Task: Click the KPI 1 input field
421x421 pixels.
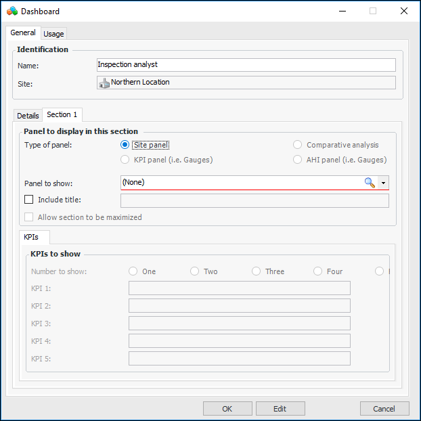Action: [239, 288]
